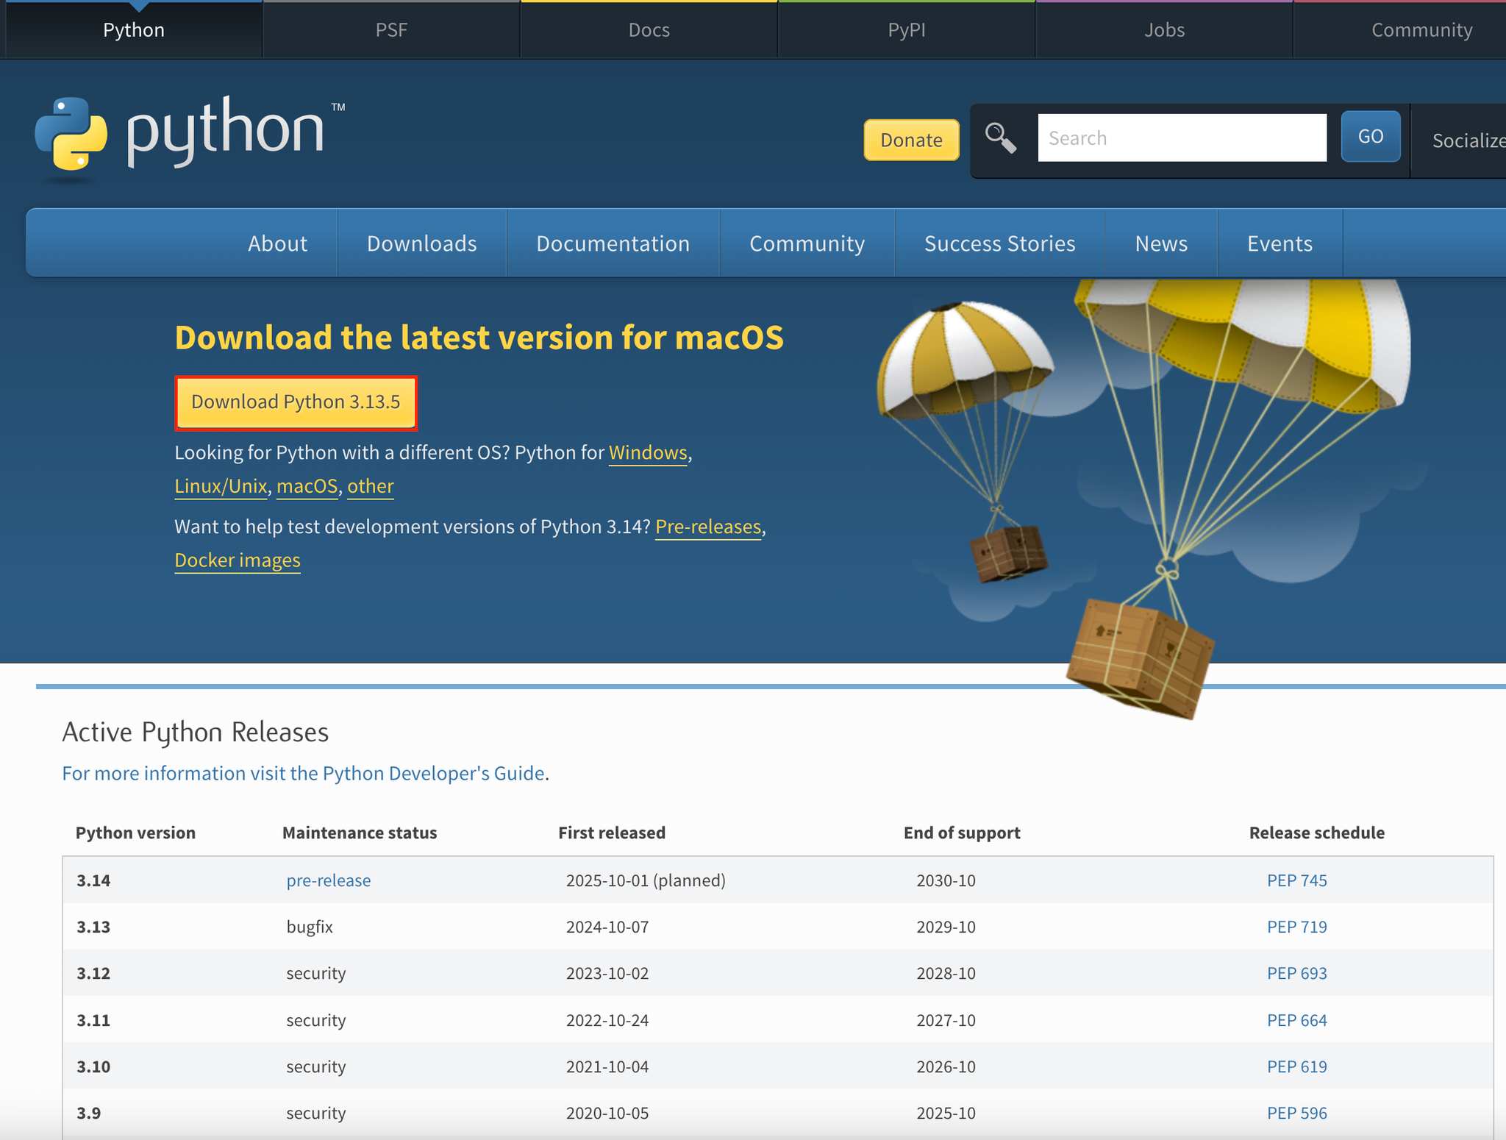The image size is (1506, 1140).
Task: Open the Downloads navigation menu
Action: click(x=422, y=243)
